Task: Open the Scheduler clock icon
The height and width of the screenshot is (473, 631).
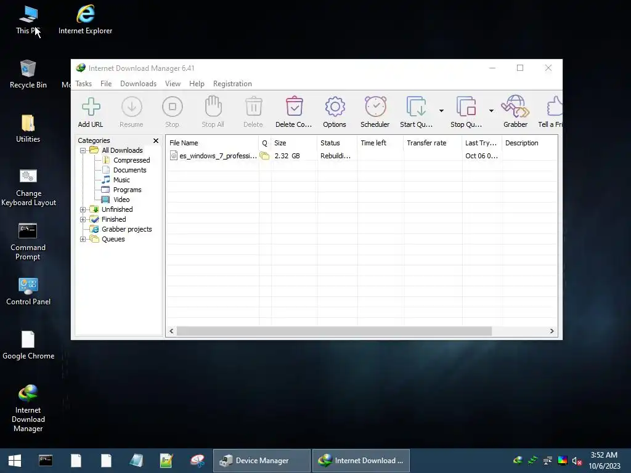Action: (x=375, y=107)
